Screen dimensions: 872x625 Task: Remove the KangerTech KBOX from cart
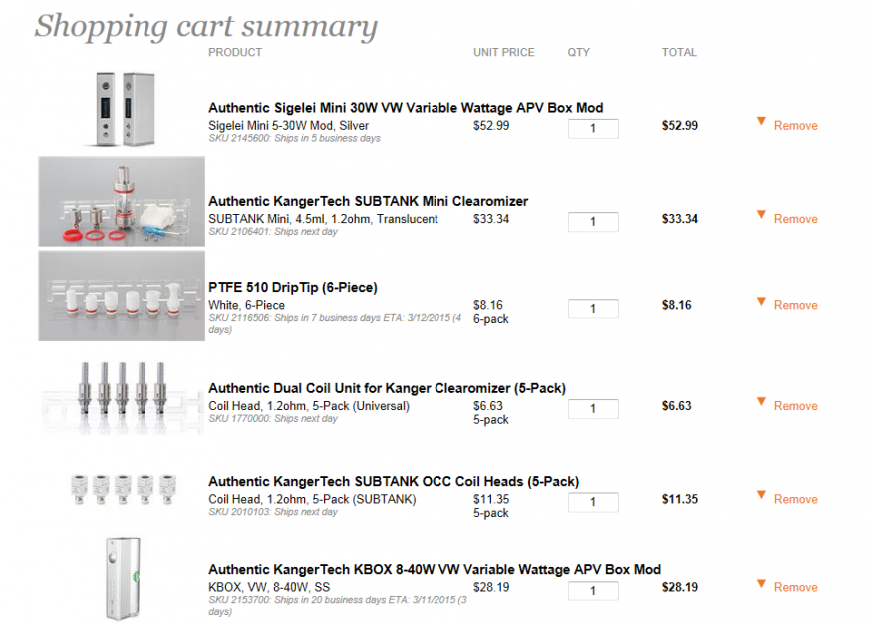[795, 587]
